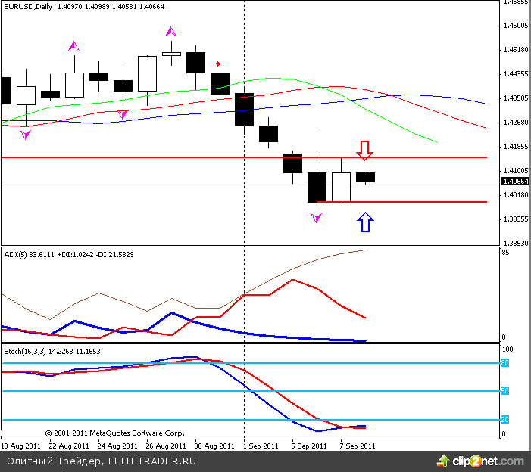Image resolution: width=531 pixels, height=472 pixels.
Task: Select the Stochastic level 20 label
Action: (504, 419)
